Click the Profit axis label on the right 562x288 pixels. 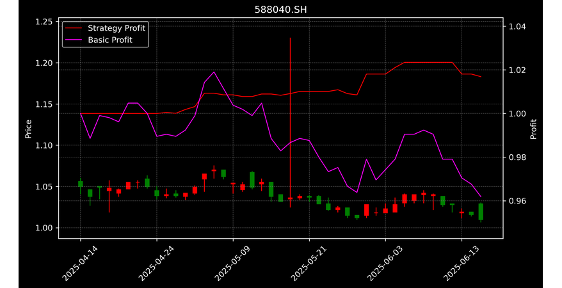point(533,129)
